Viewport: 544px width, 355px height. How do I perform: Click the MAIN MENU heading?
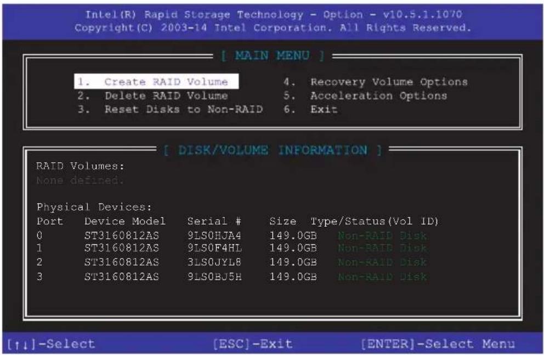tap(273, 55)
